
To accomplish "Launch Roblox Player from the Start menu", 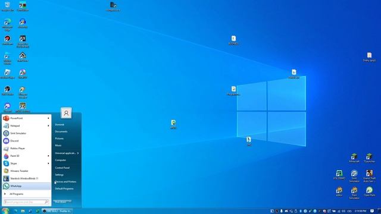I will click(26, 148).
